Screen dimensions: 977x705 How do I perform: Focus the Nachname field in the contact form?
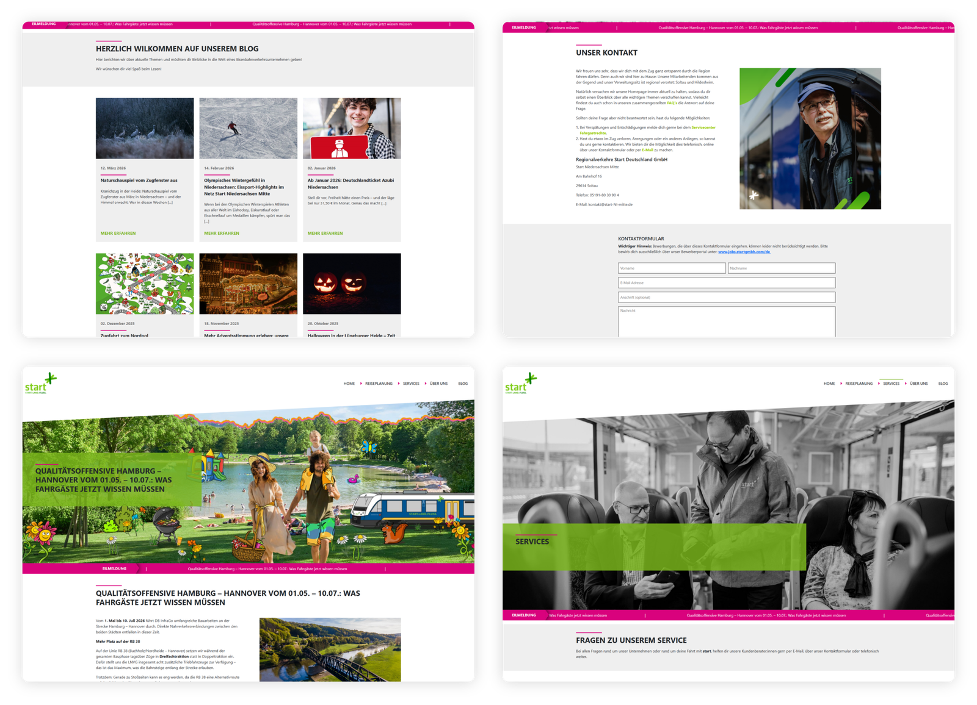tap(782, 268)
